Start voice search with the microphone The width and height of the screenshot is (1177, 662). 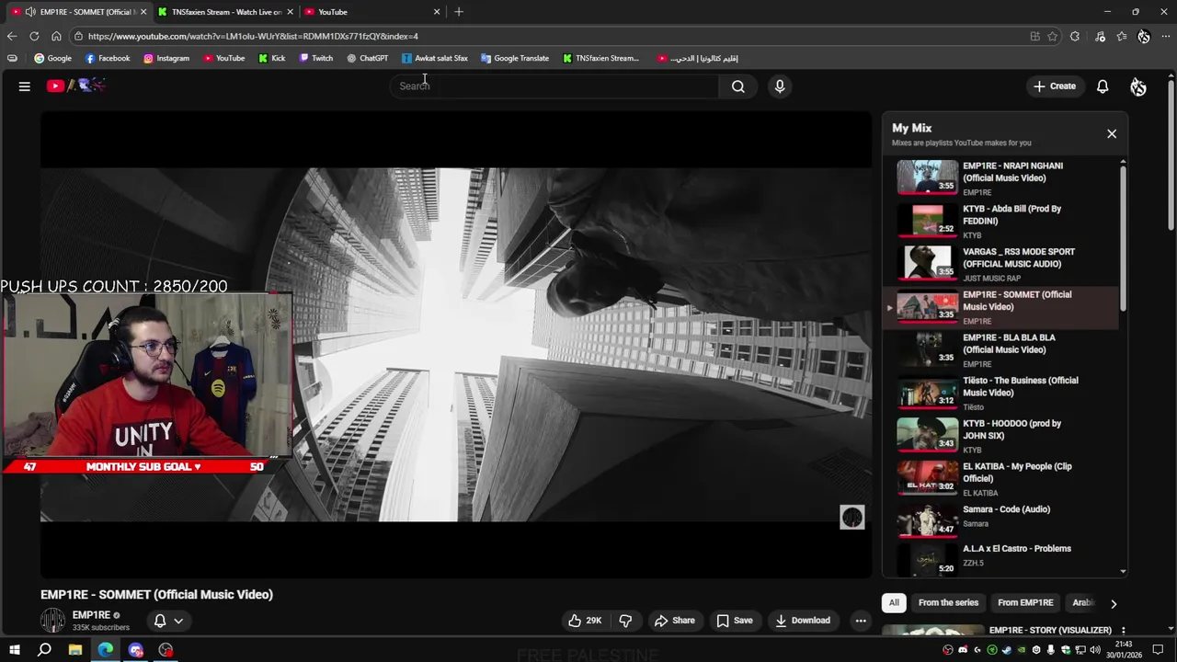[x=780, y=86]
